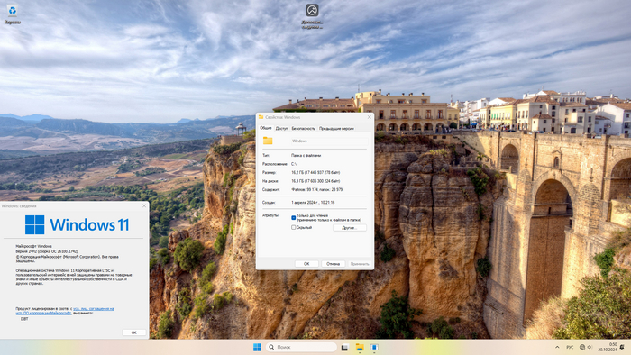This screenshot has width=631, height=355.
Task: Switch to the Безопасность tab
Action: point(304,129)
